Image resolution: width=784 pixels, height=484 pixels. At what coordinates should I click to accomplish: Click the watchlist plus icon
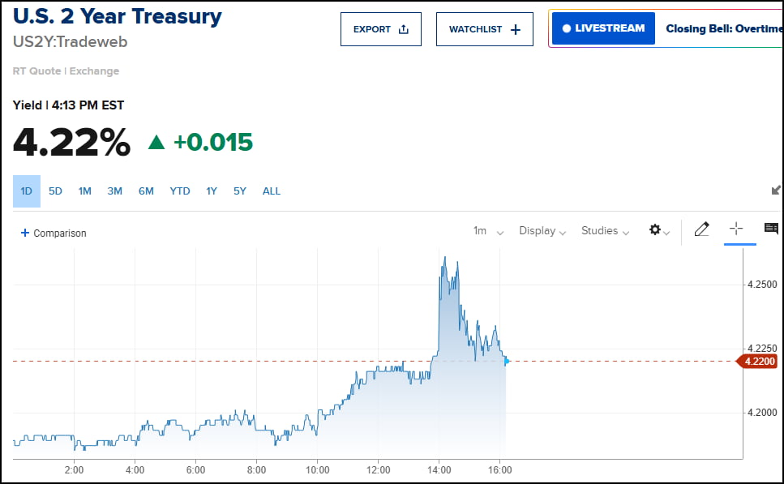tap(516, 29)
